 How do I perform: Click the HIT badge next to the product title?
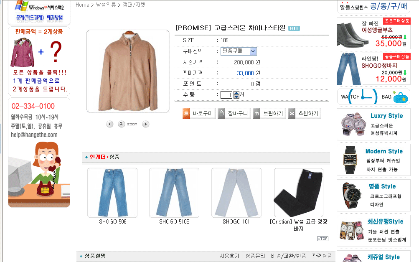(294, 28)
